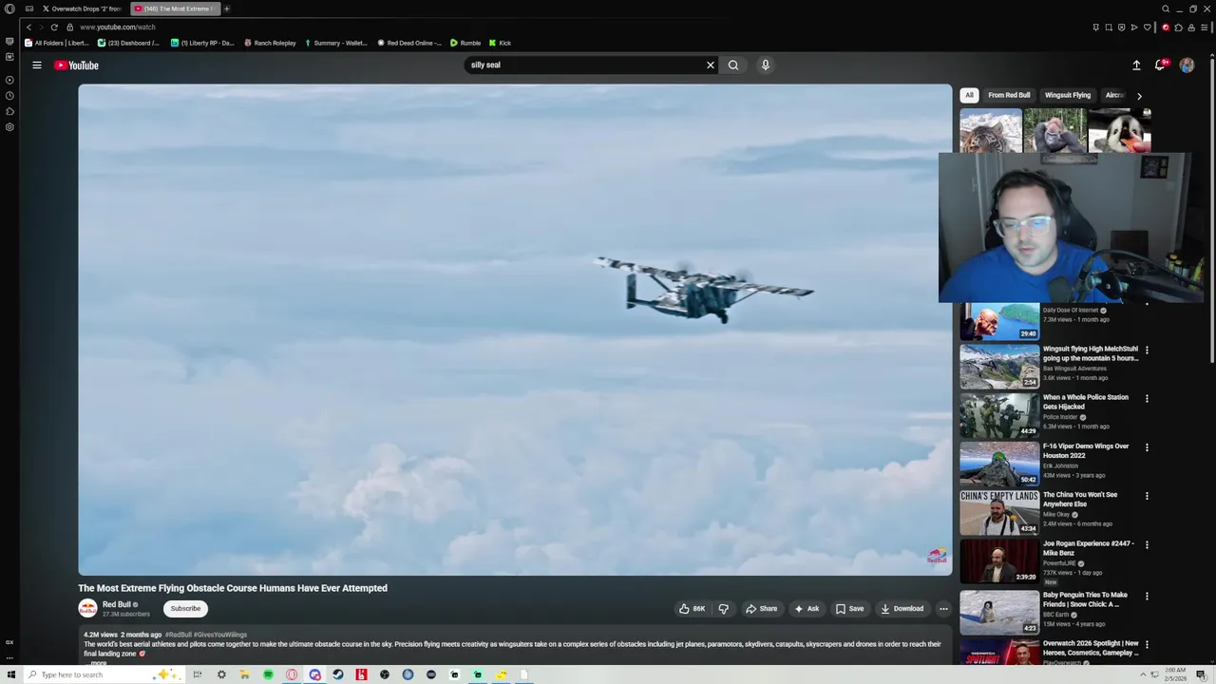Dislike the video
Image resolution: width=1216 pixels, height=684 pixels.
(723, 609)
